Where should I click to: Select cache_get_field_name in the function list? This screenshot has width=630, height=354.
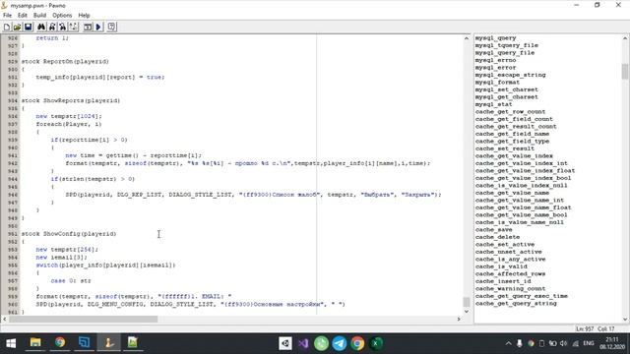[x=512, y=134]
